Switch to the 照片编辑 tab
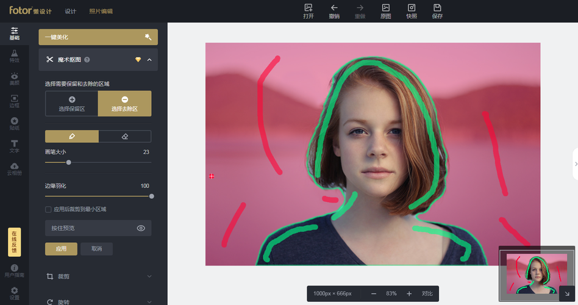 point(101,12)
